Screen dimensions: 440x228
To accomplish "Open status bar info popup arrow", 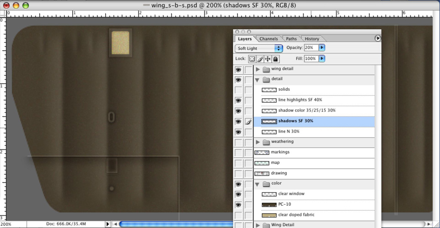I will click(x=107, y=224).
